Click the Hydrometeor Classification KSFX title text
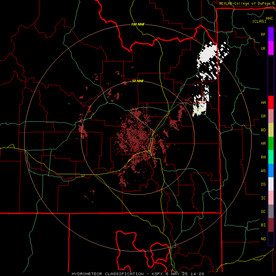 (138, 274)
